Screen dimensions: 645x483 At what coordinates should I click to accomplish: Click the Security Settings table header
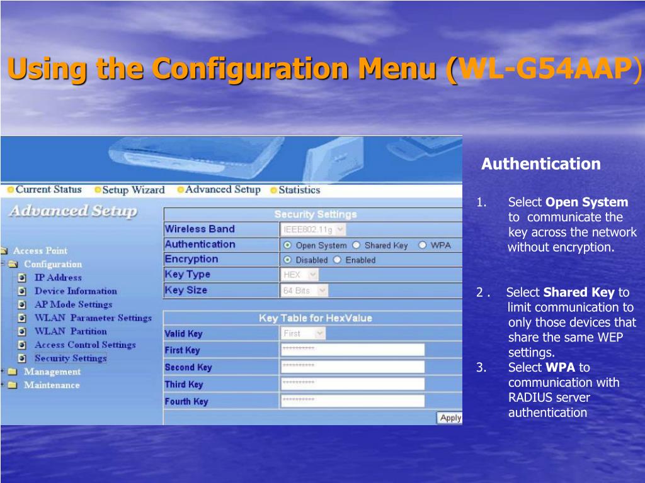point(316,214)
